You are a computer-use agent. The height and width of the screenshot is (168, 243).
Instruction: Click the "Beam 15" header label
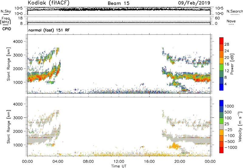coord(118,3)
